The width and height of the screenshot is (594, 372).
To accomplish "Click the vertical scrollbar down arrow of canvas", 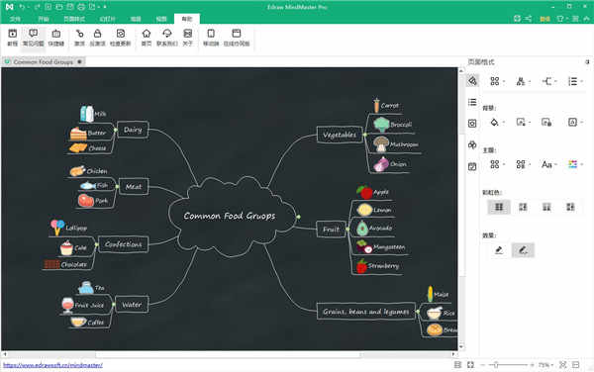I will tap(461, 346).
